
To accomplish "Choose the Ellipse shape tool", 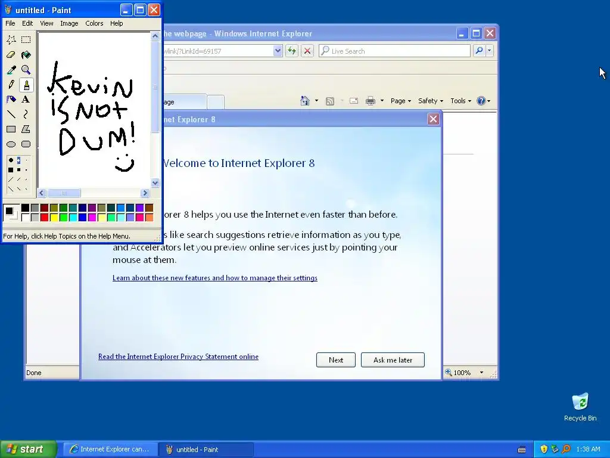I will pos(11,144).
